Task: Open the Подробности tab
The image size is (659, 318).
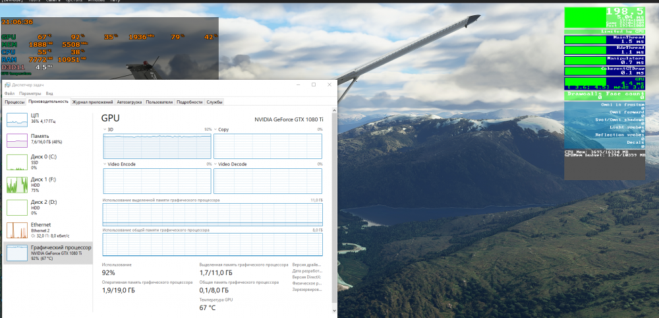Action: [190, 102]
